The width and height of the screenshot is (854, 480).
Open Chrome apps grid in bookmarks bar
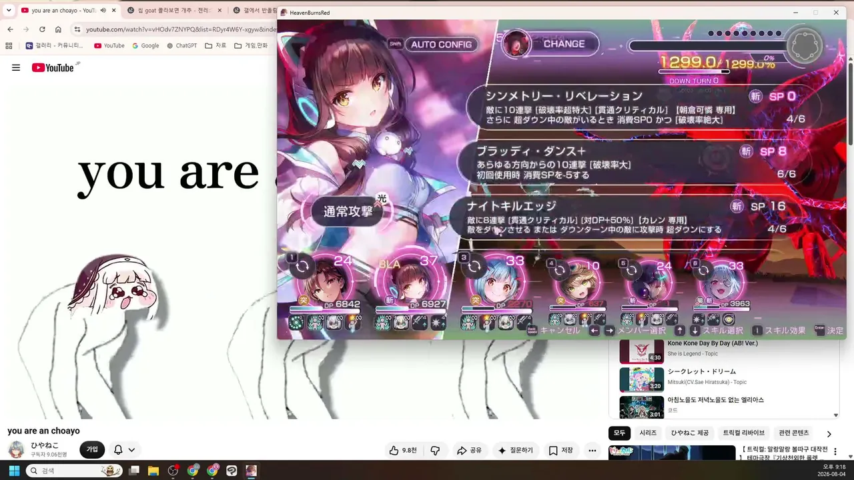click(9, 46)
